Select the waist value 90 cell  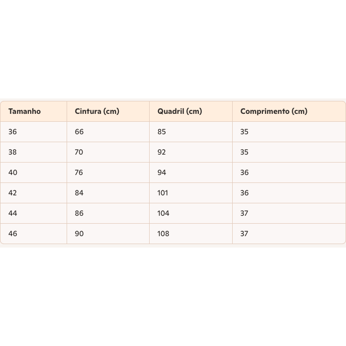click(x=80, y=234)
